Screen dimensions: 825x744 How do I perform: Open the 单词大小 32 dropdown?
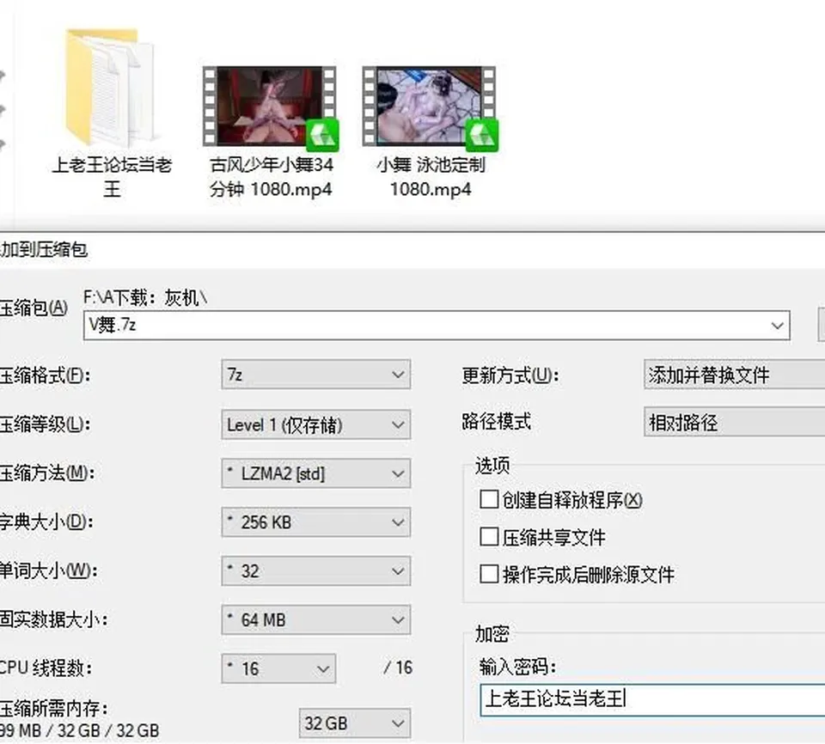pos(315,571)
